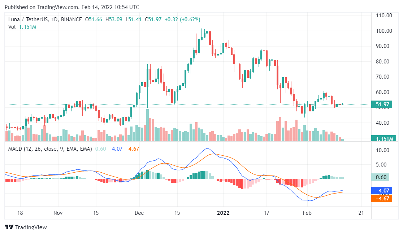Click the published date text at top
The image size is (403, 235).
[71, 7]
